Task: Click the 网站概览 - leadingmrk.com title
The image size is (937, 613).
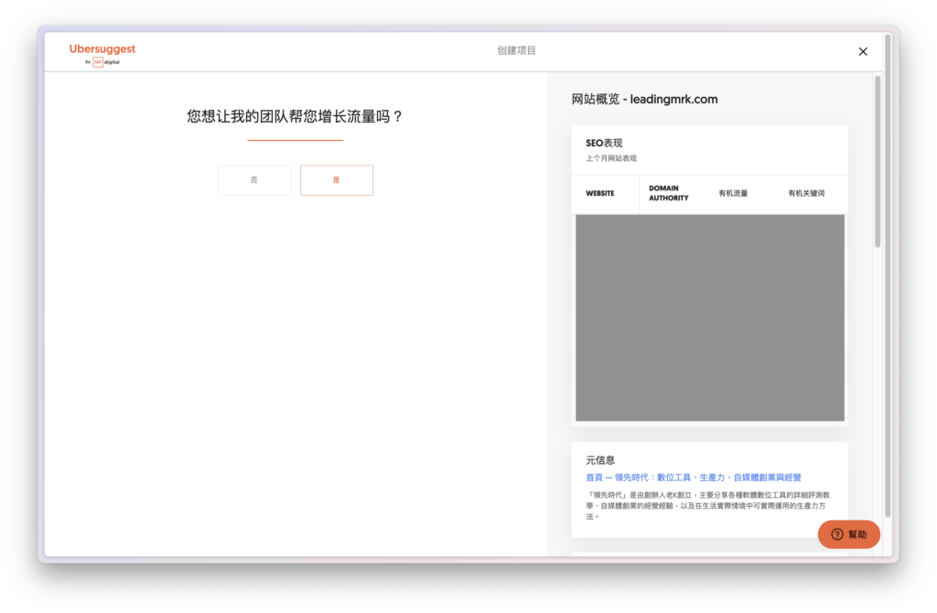Action: tap(645, 99)
